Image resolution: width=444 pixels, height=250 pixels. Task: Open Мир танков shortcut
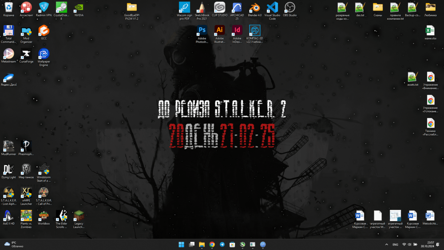[26, 171]
